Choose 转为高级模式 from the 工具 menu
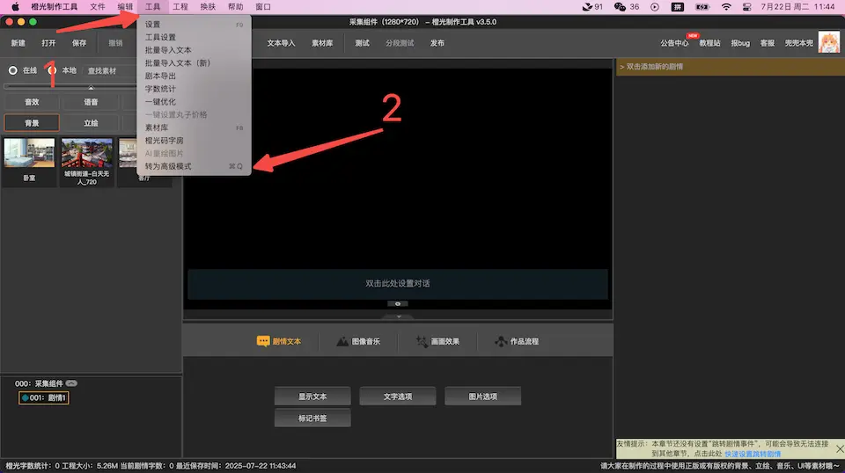This screenshot has height=473, width=845. pyautogui.click(x=194, y=166)
